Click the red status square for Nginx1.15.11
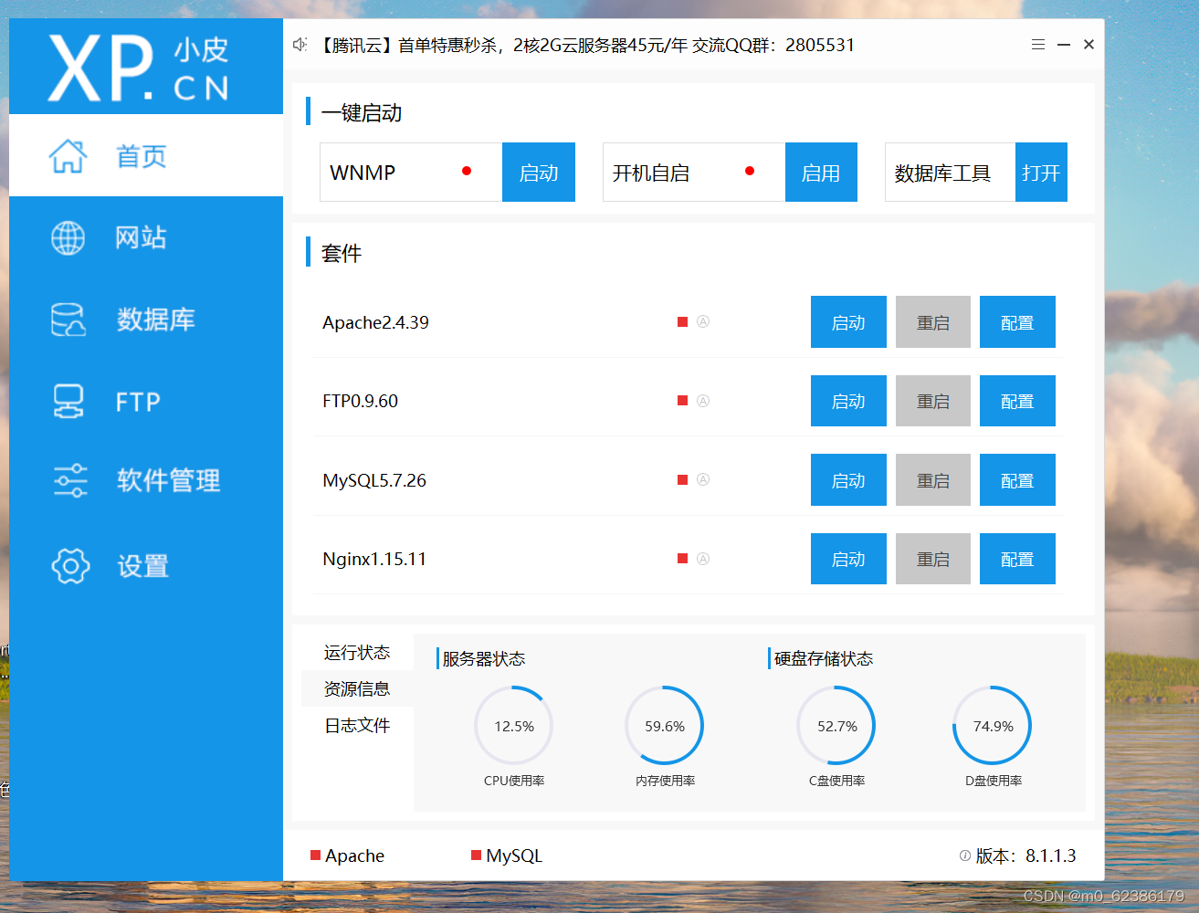1199x913 pixels. [x=682, y=559]
